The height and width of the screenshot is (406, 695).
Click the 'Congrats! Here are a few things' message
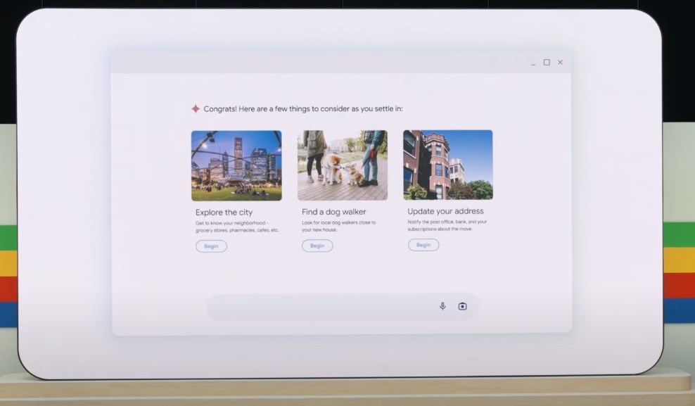(303, 108)
